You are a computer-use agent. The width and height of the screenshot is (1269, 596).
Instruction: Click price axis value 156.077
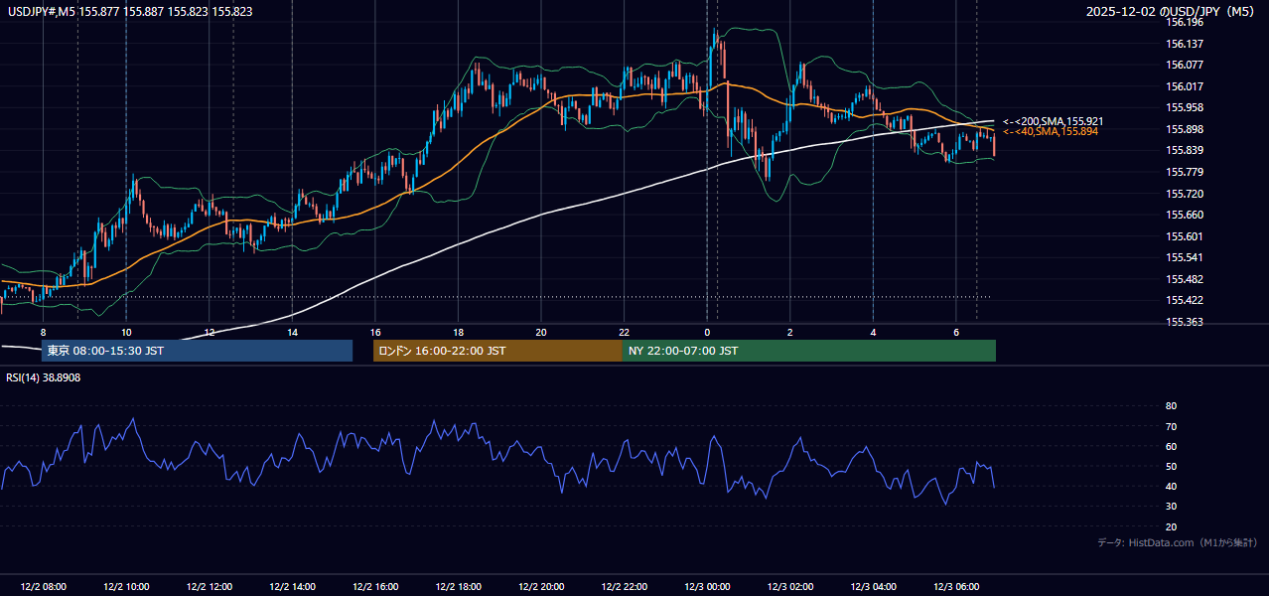click(x=1185, y=65)
